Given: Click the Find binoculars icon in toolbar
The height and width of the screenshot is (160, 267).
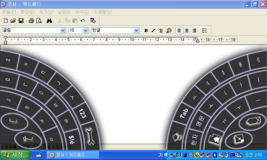Looking at the screenshot, I should pyautogui.click(x=49, y=21).
